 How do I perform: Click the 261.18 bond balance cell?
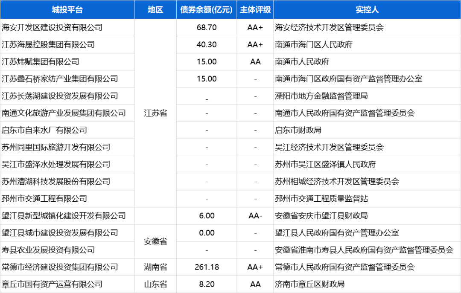[x=207, y=267]
